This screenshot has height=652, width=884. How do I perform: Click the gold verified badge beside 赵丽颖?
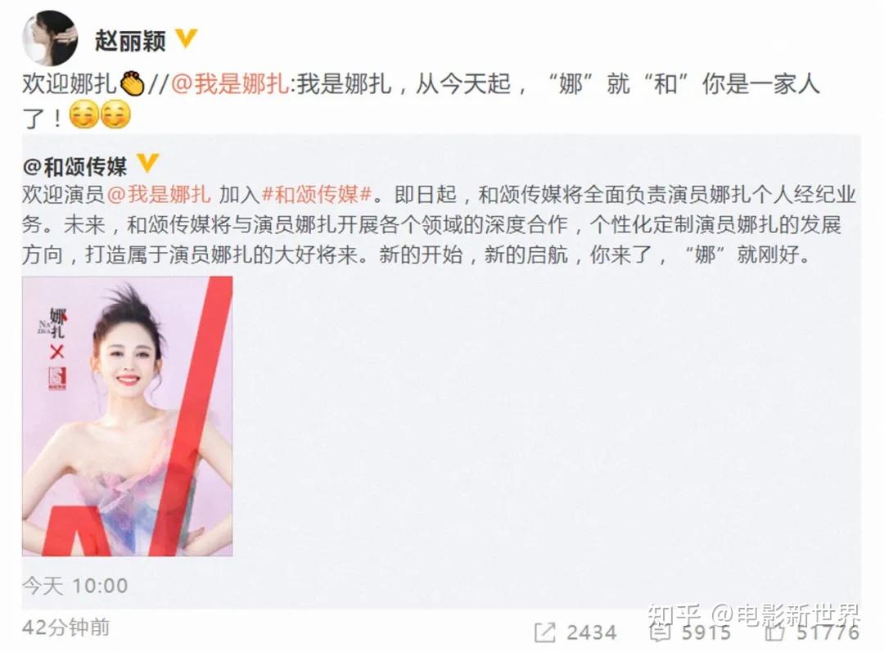(x=187, y=38)
